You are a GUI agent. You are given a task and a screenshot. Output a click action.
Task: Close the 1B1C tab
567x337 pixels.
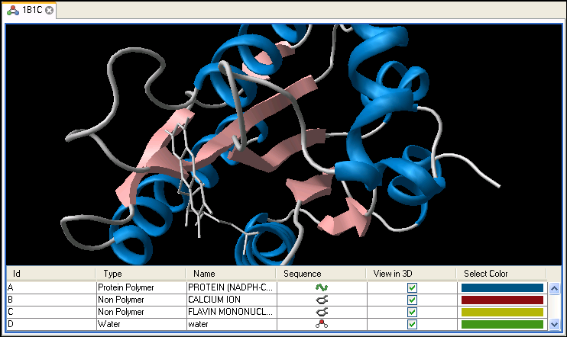(50, 10)
